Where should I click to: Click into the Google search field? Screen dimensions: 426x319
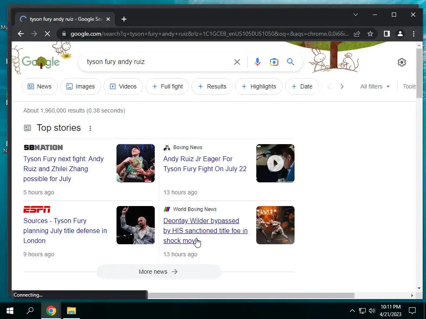[x=158, y=62]
